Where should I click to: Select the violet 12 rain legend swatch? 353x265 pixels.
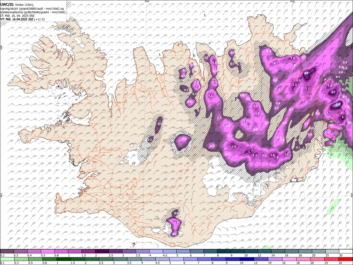(x=261, y=259)
